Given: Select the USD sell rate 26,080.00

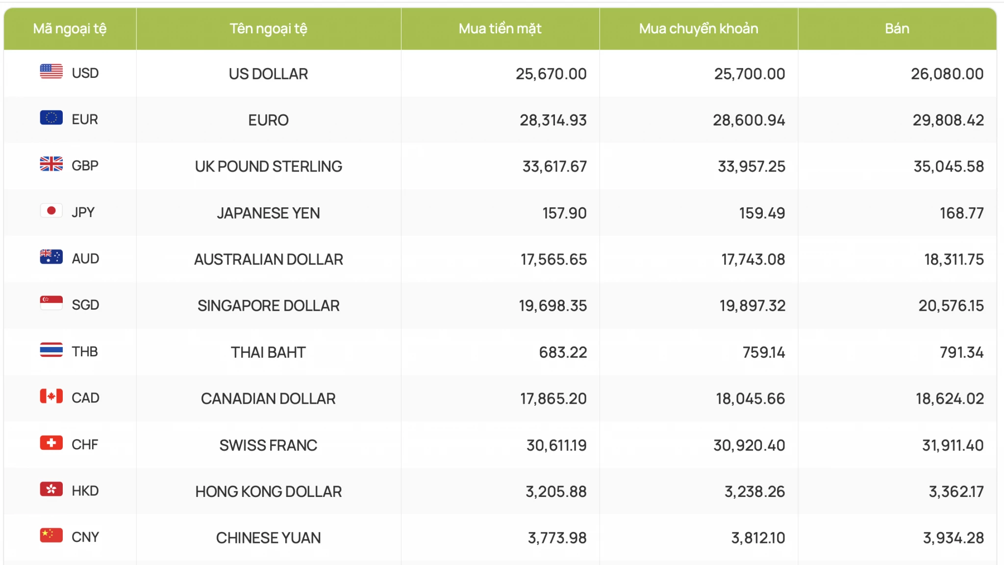Looking at the screenshot, I should click(947, 74).
